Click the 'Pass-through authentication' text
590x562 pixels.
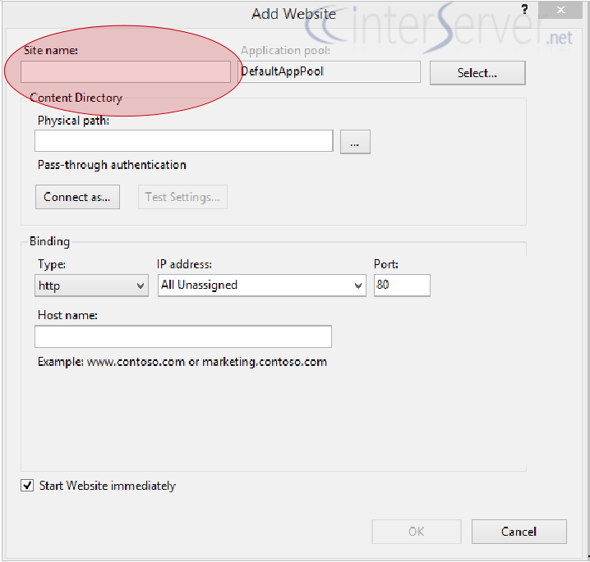112,165
